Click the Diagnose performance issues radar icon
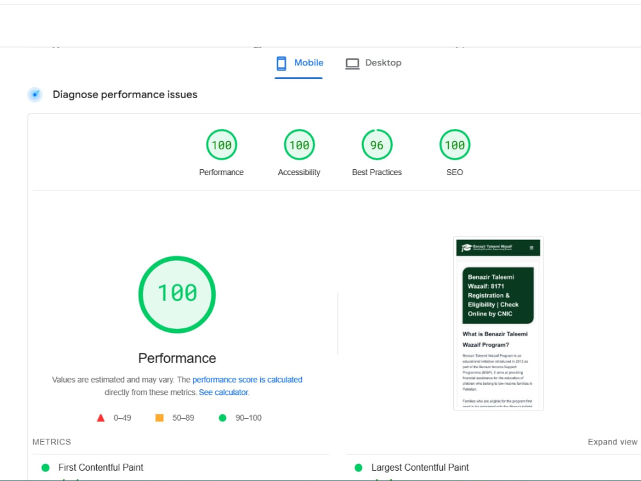641x481 pixels. tap(35, 94)
